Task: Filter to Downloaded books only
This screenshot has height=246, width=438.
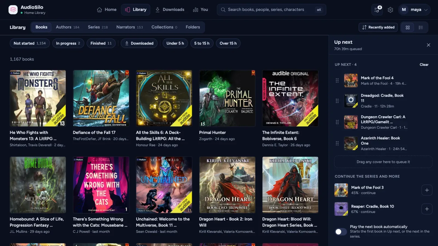Action: point(139,43)
